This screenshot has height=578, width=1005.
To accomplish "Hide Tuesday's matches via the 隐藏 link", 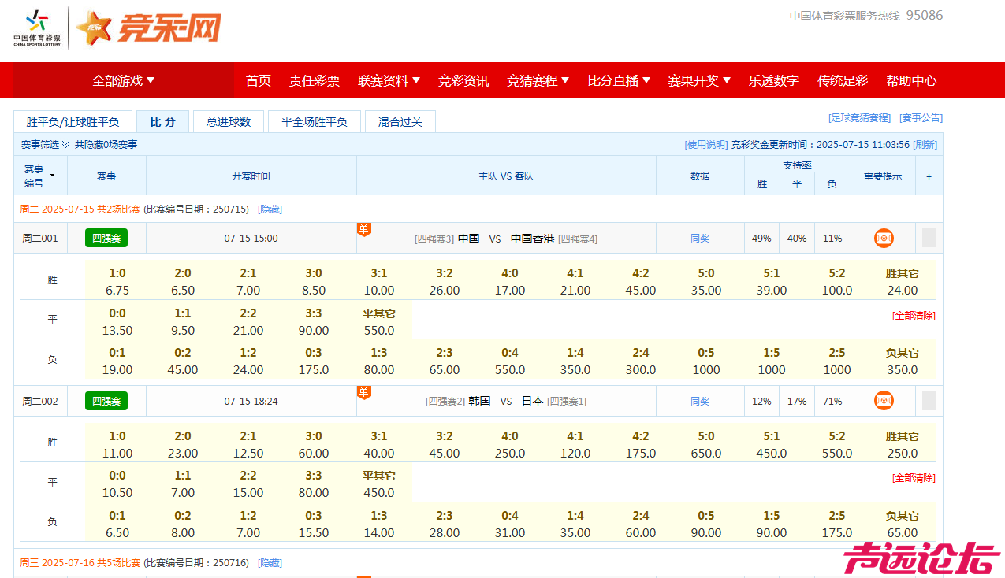I will [x=270, y=209].
